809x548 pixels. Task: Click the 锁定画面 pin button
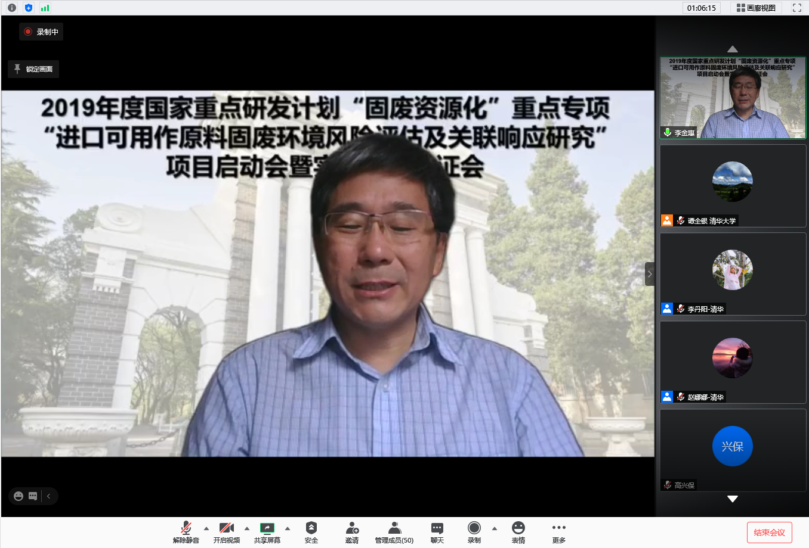pos(33,69)
